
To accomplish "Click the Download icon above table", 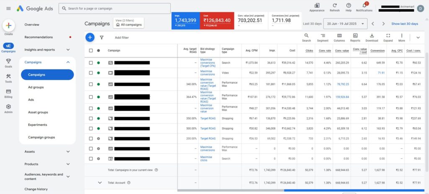I will 372,36.
